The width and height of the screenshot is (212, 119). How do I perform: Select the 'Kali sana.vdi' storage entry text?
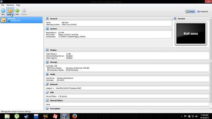coord(78,68)
